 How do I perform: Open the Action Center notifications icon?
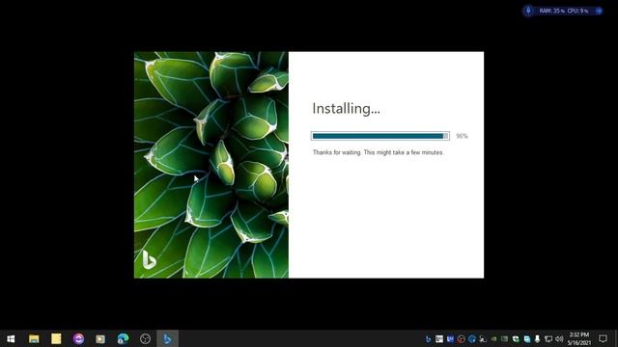tap(603, 338)
